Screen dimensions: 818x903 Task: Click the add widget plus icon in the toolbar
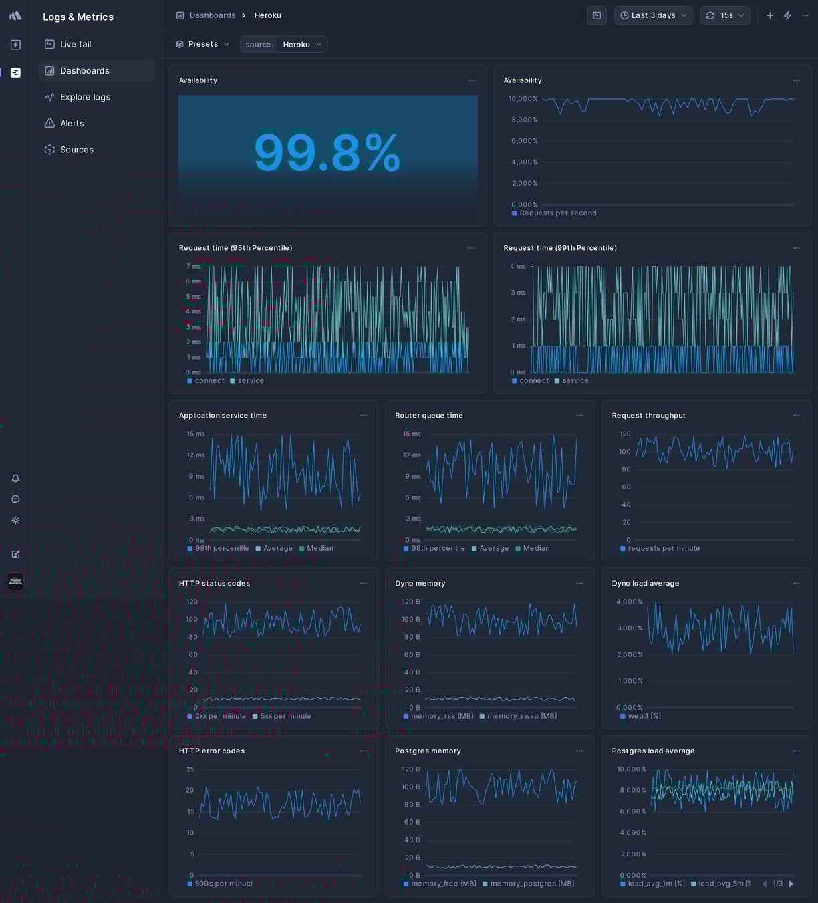tap(769, 15)
